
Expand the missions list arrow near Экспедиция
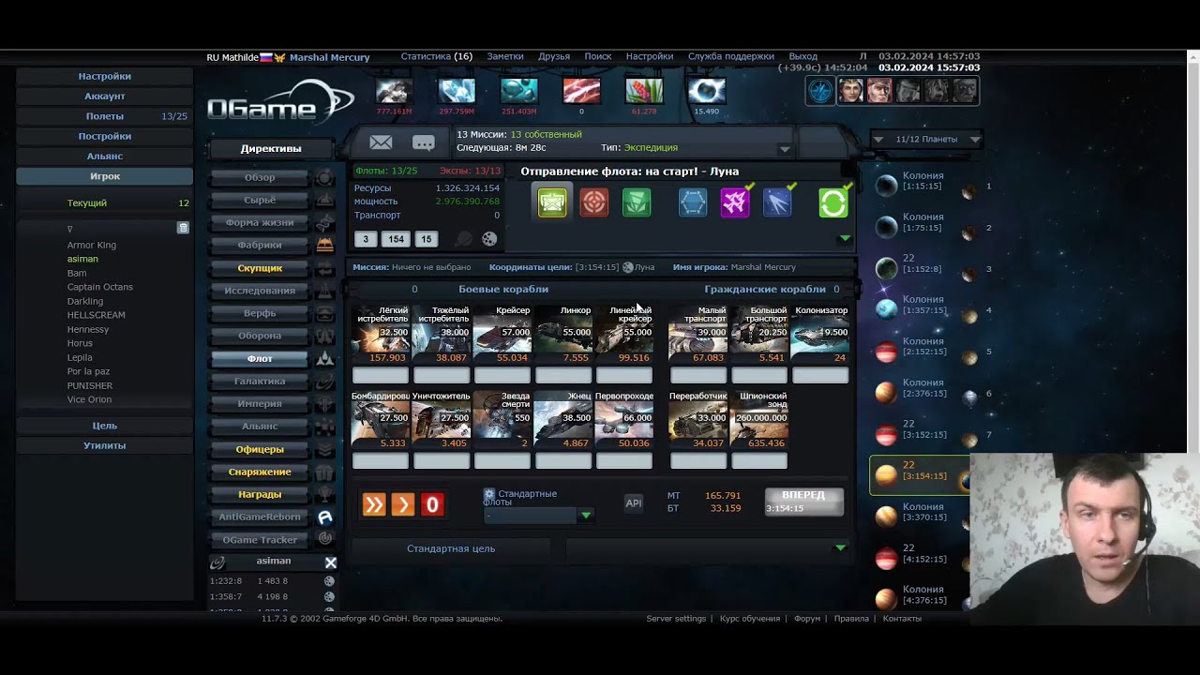click(x=785, y=149)
